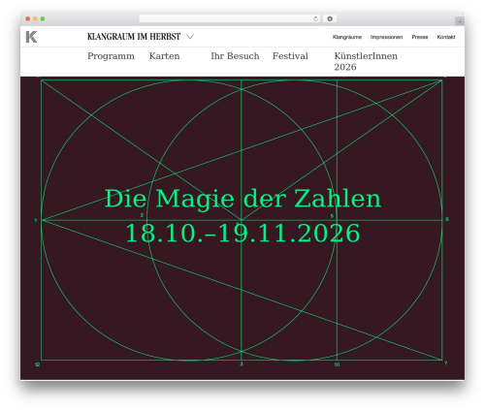485x410 pixels.
Task: Open KünstlerInnen 2026 menu item
Action: (366, 61)
